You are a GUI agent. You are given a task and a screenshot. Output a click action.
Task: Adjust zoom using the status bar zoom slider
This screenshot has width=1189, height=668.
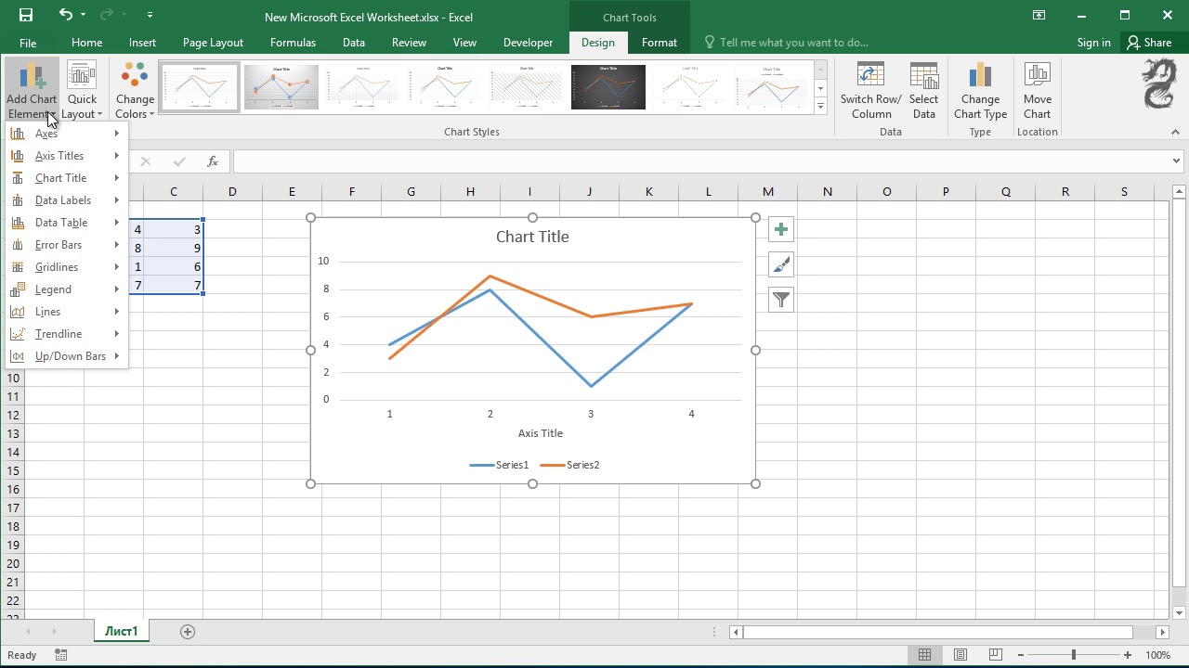pyautogui.click(x=1074, y=655)
